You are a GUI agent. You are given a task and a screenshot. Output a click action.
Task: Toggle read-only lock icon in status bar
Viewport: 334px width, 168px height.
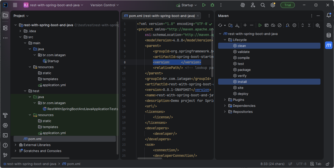coord(327,164)
